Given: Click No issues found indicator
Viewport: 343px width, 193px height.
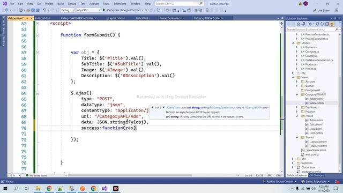Looking at the screenshot, I should tap(36, 175).
